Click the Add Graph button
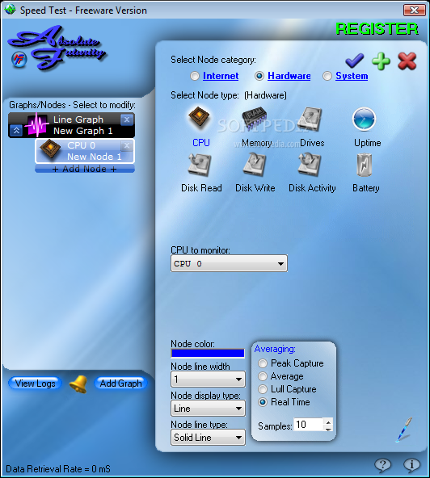The image size is (430, 478). 121,384
